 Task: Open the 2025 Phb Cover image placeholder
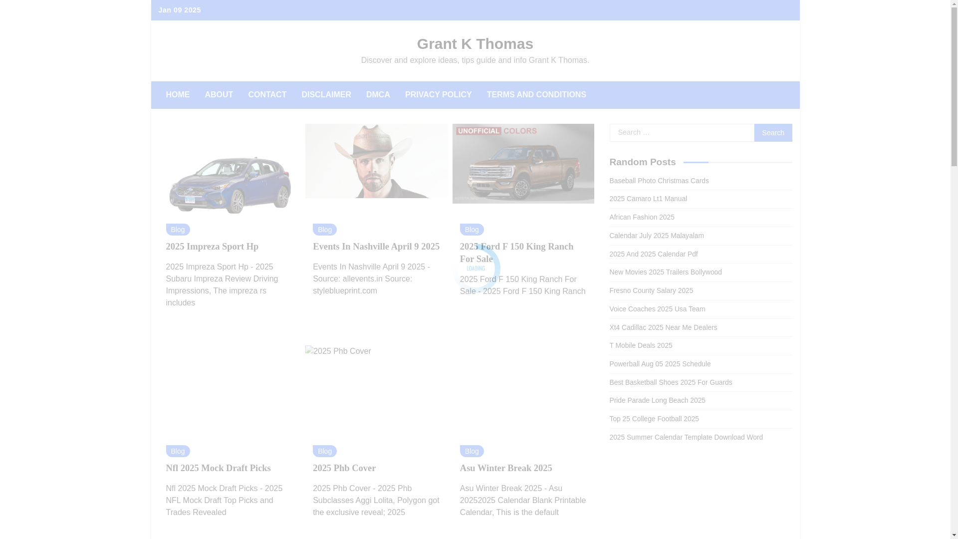[x=338, y=351]
